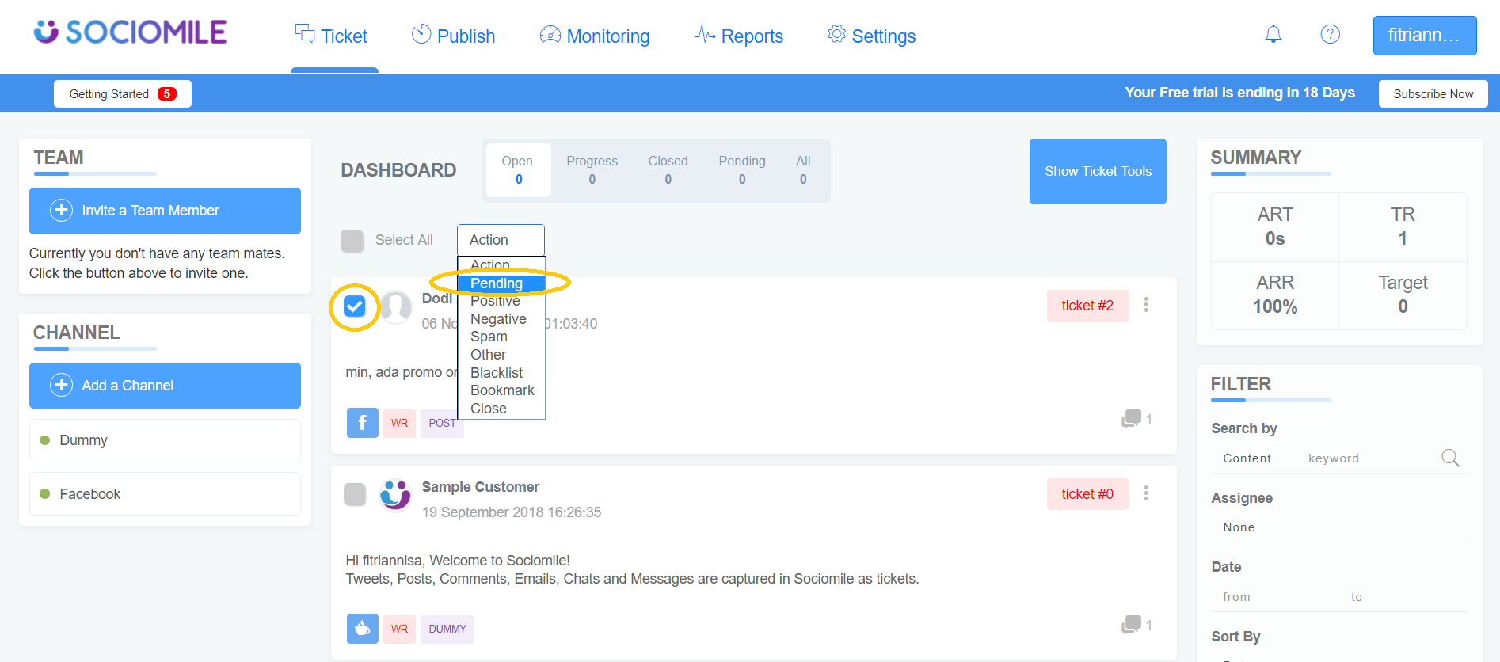Switch to the Progress tickets tab

click(x=592, y=169)
